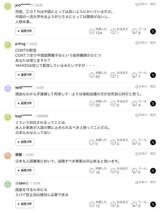Click うーん icon on ☆tam☆'s comment
160x211 pixels.
(134, 204)
